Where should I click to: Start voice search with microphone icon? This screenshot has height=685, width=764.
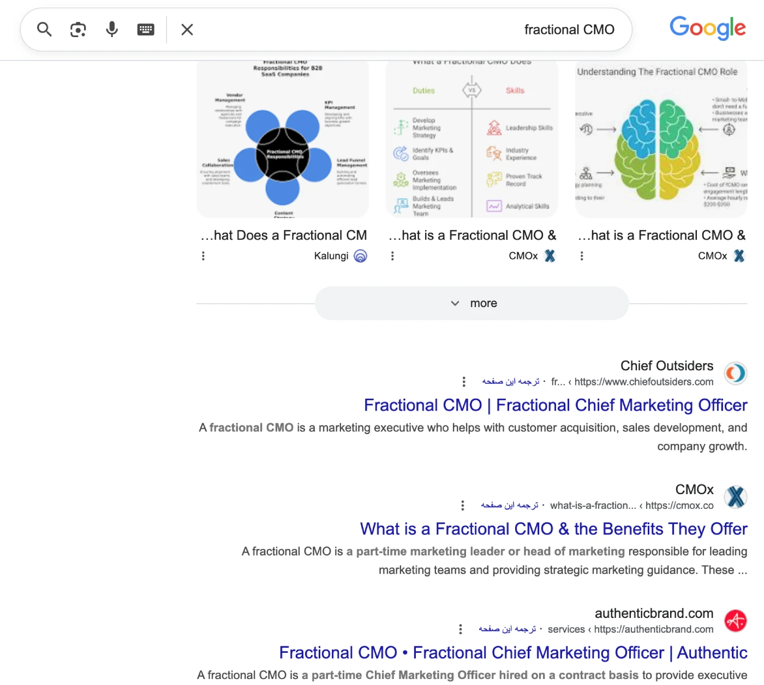click(112, 29)
